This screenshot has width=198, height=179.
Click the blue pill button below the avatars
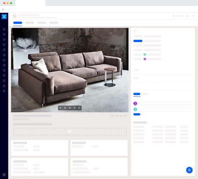(137, 114)
